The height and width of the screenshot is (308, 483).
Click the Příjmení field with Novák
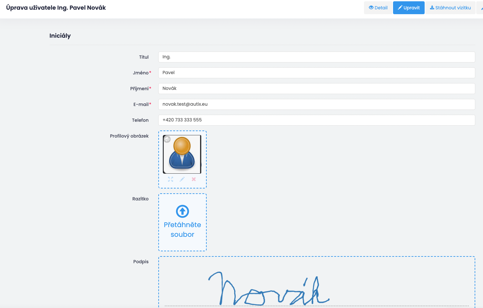(x=317, y=89)
